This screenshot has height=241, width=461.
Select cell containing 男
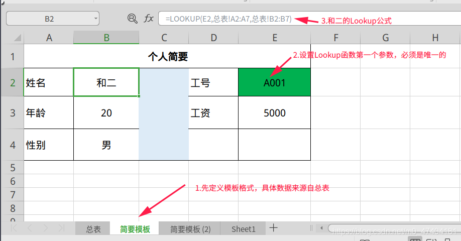pos(106,145)
